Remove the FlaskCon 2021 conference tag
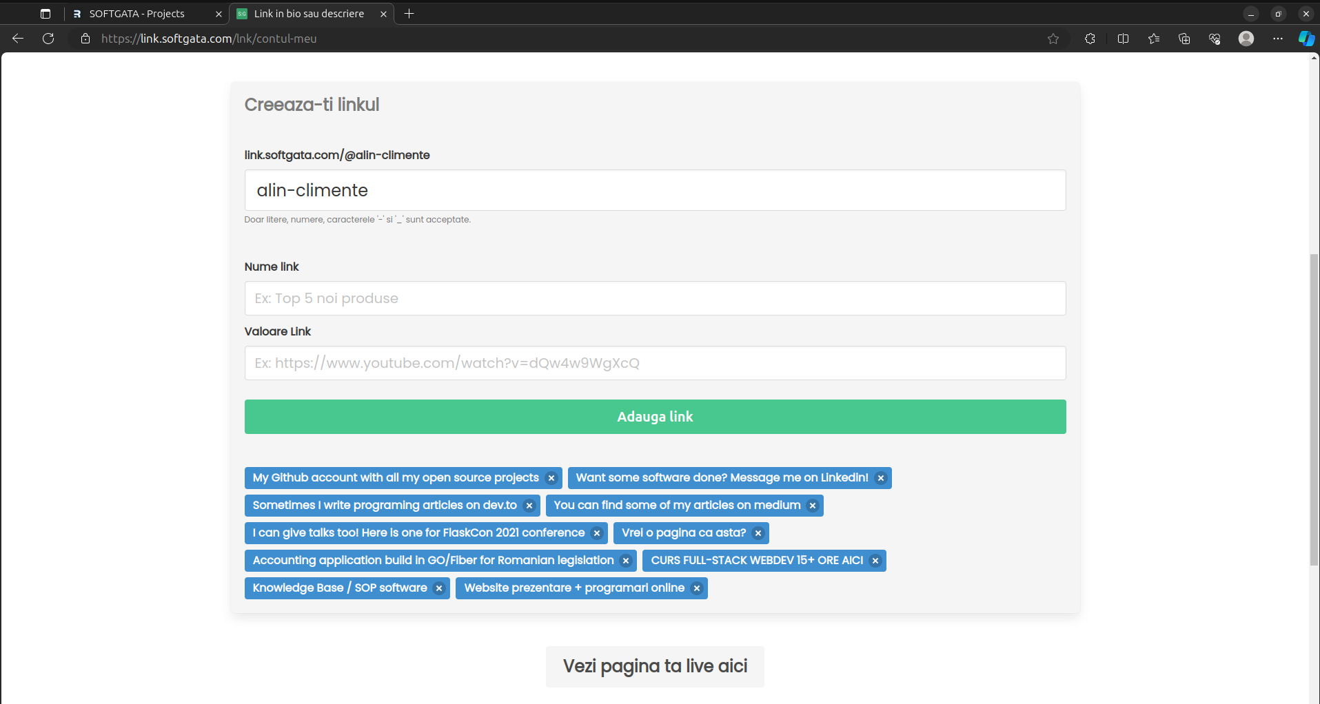This screenshot has height=704, width=1320. (x=596, y=533)
